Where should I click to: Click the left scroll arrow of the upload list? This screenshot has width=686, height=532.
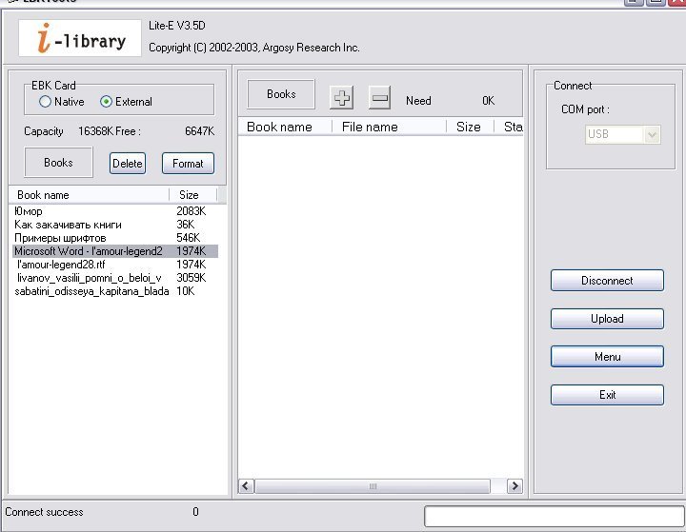pos(246,486)
